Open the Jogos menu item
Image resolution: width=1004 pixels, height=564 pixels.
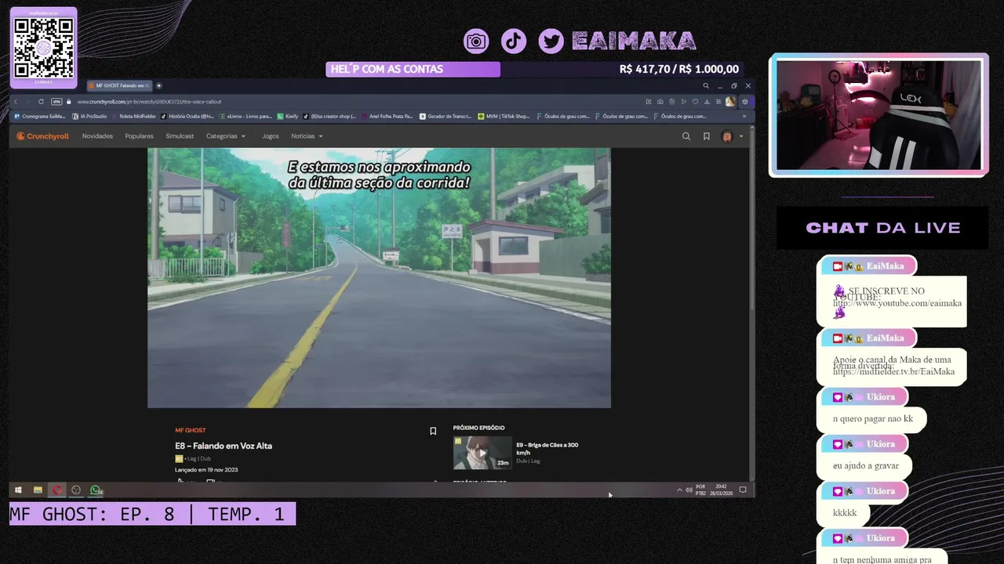click(271, 136)
